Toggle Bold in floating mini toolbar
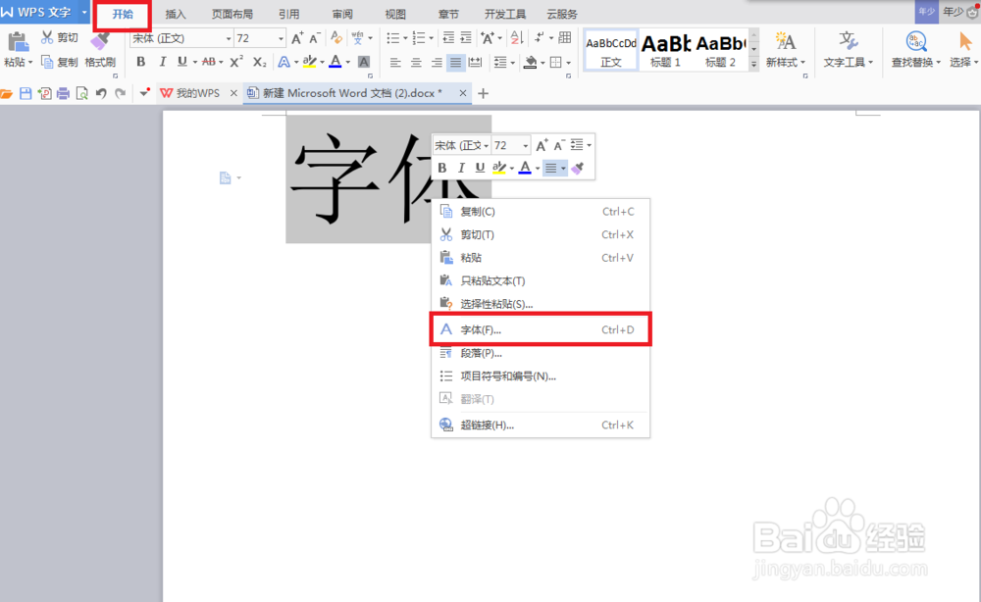 tap(442, 168)
